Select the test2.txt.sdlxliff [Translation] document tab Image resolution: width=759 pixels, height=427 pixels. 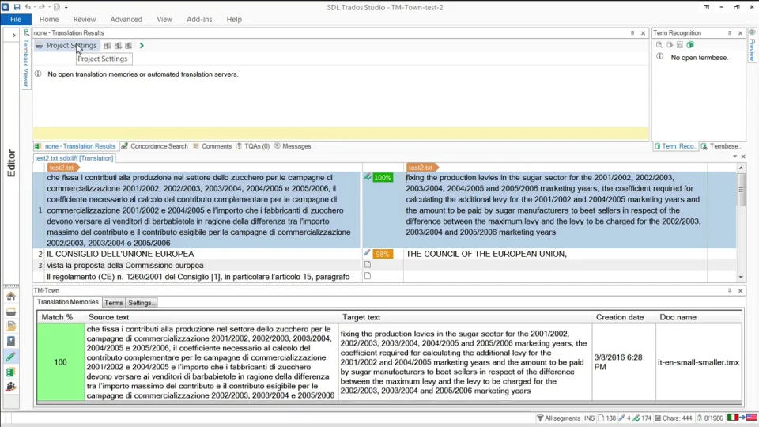click(74, 158)
